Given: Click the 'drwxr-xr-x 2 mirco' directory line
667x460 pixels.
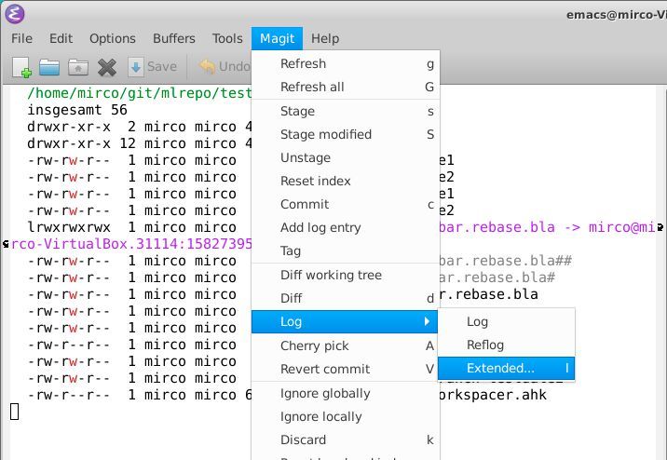Looking at the screenshot, I should point(140,127).
